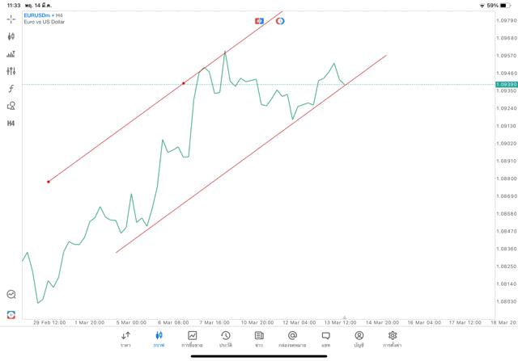The height and width of the screenshot is (361, 518).
Task: Tap the chart search magnifier icon
Action: (11, 295)
